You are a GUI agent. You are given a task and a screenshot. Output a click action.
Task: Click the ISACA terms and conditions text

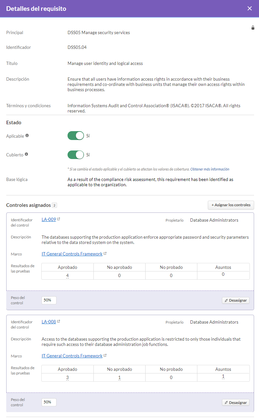pos(154,108)
